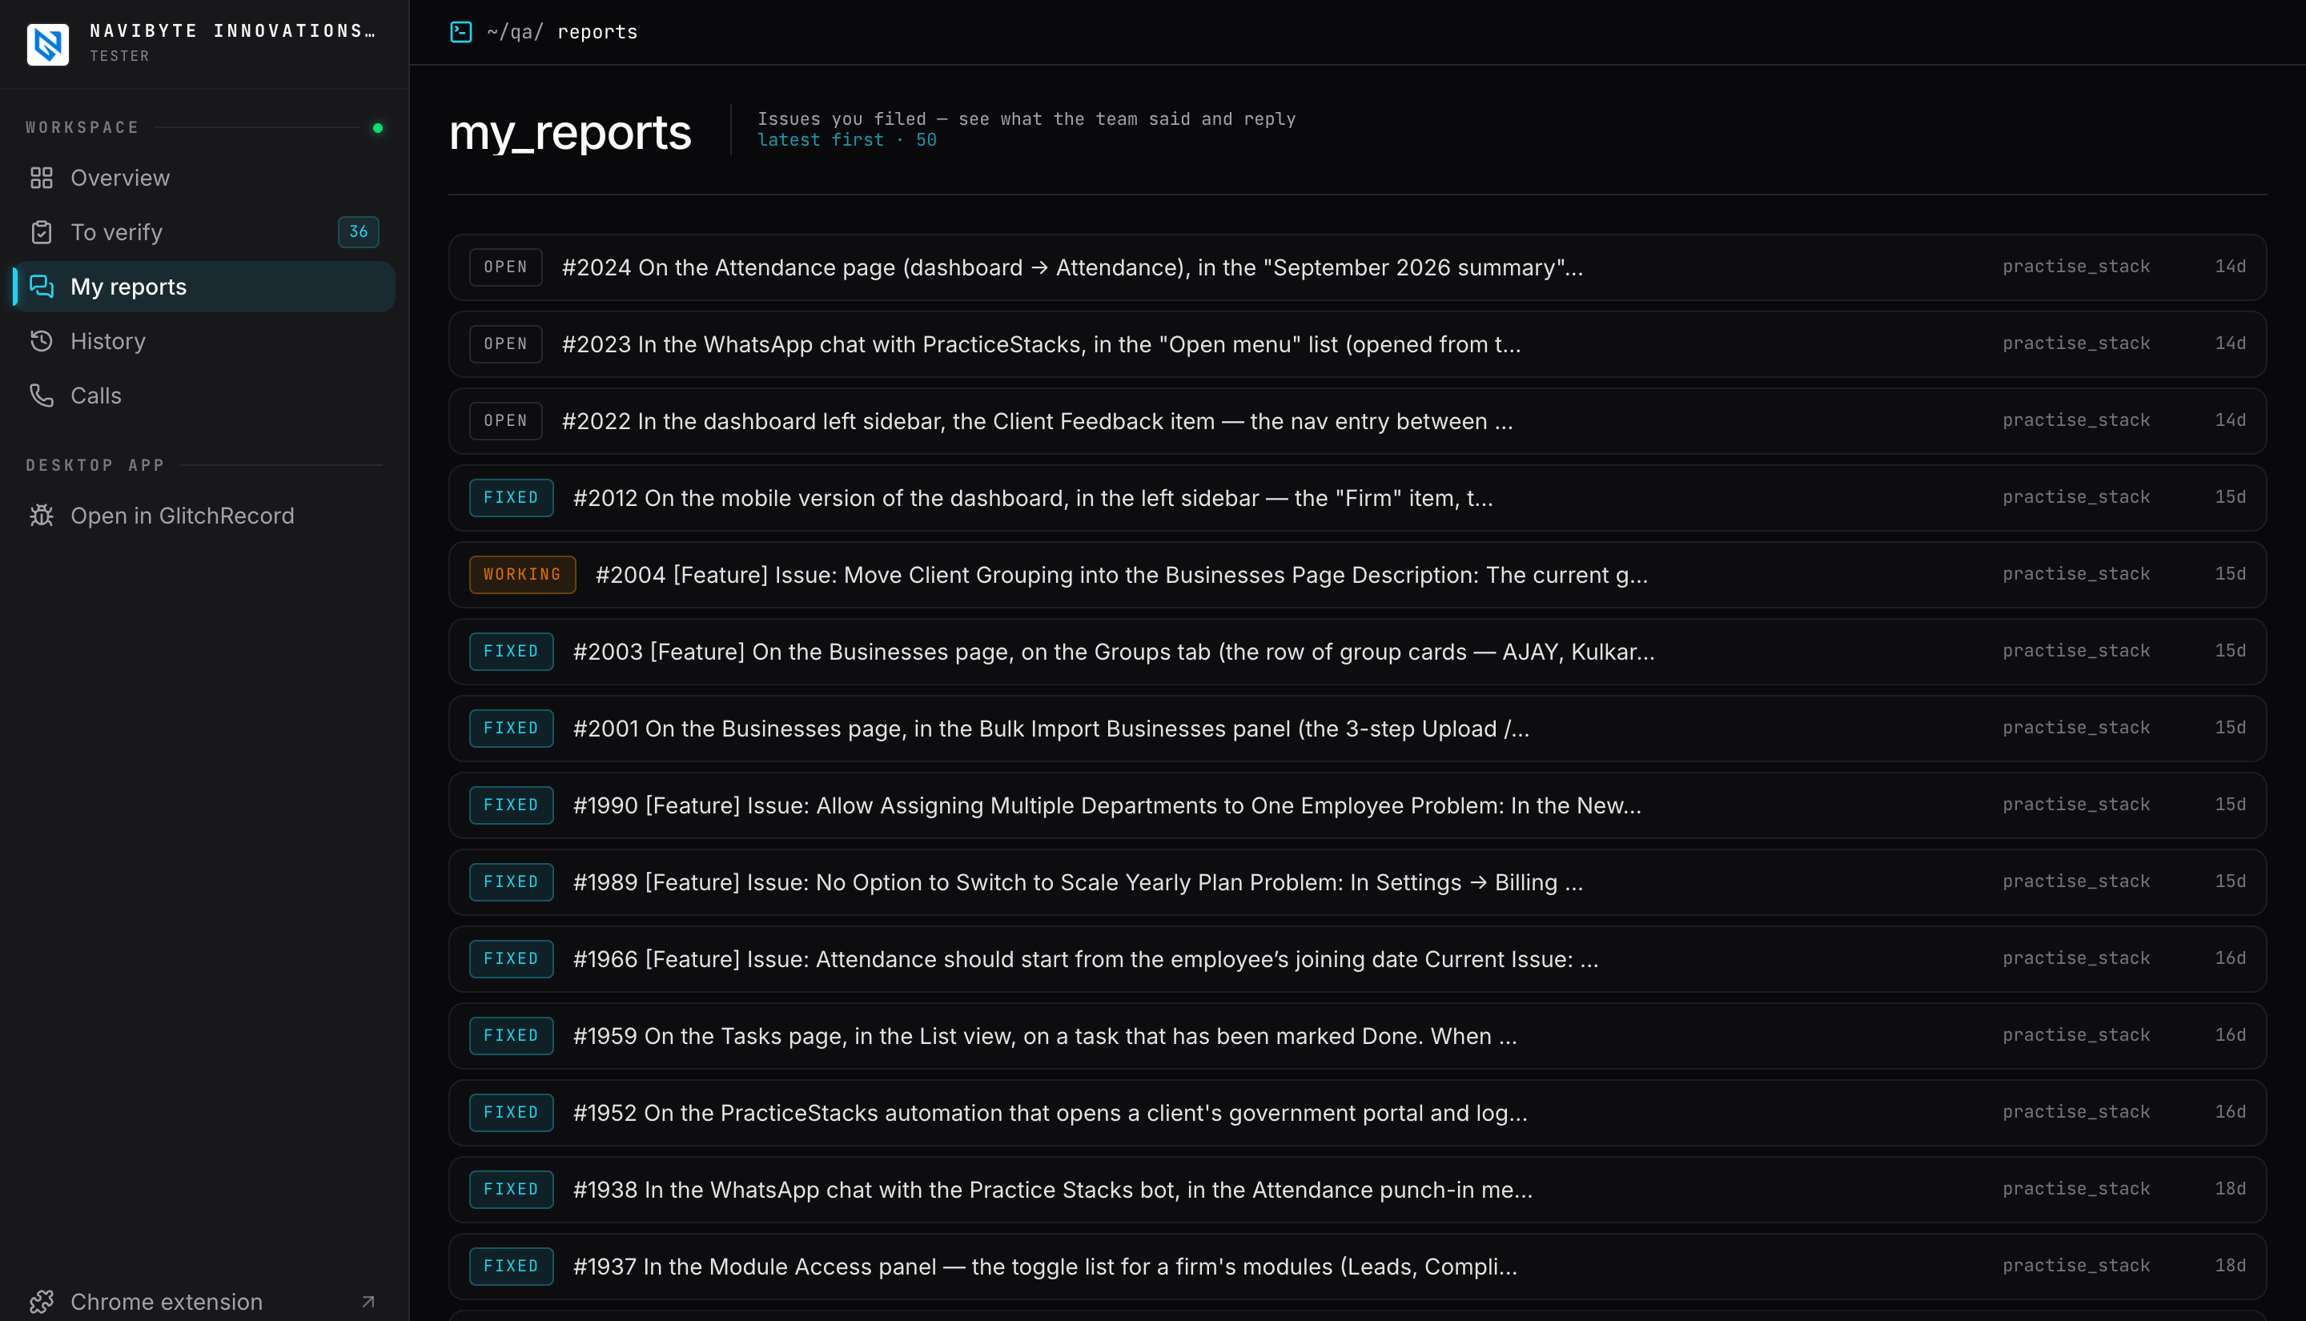Open report #2022 Client Feedback sidebar item

[1357, 421]
